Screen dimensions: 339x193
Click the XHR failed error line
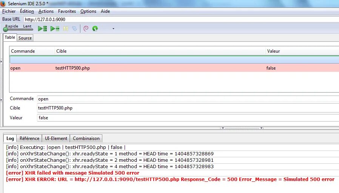coord(72,173)
